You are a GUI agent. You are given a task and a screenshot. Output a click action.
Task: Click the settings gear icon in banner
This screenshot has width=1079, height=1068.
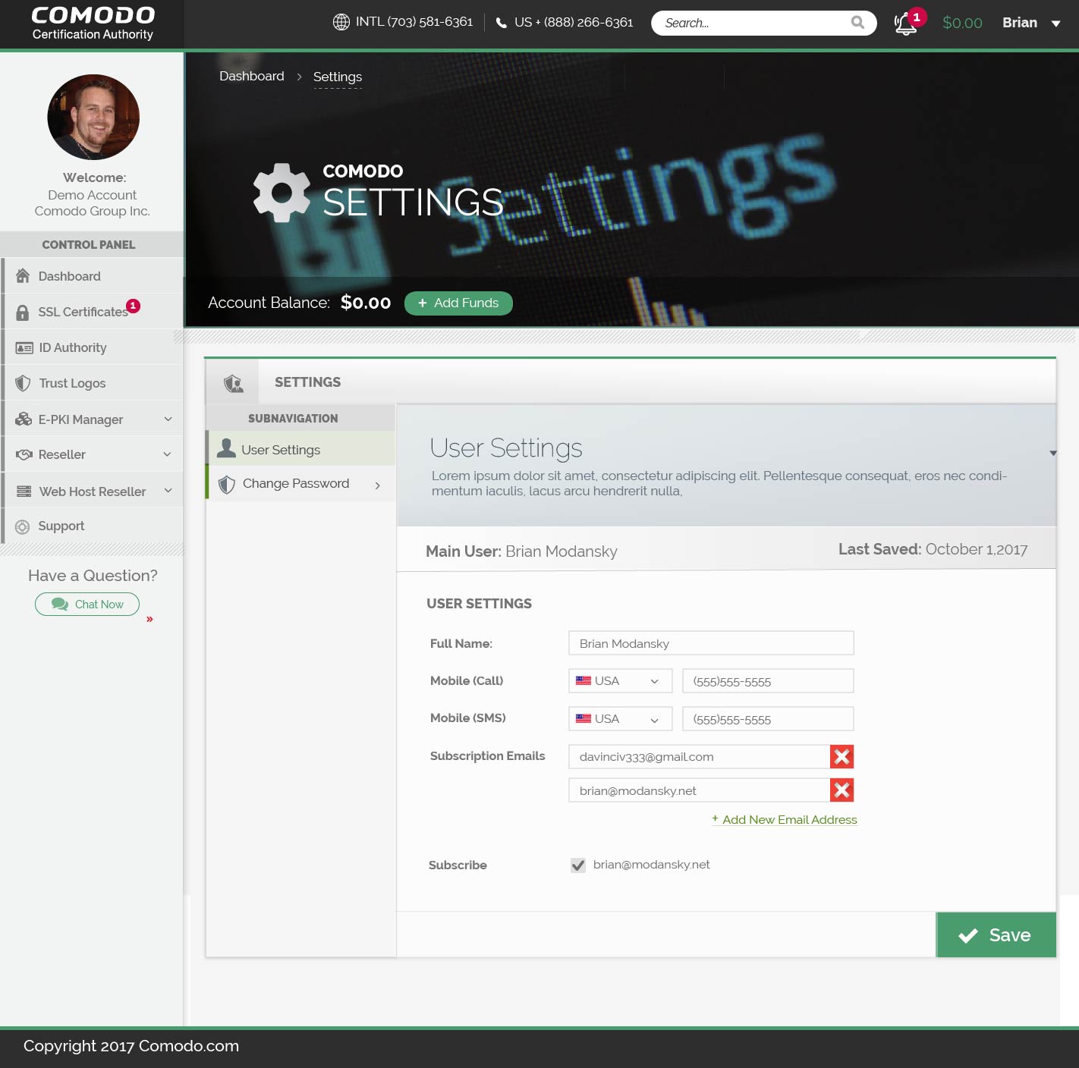(x=282, y=193)
